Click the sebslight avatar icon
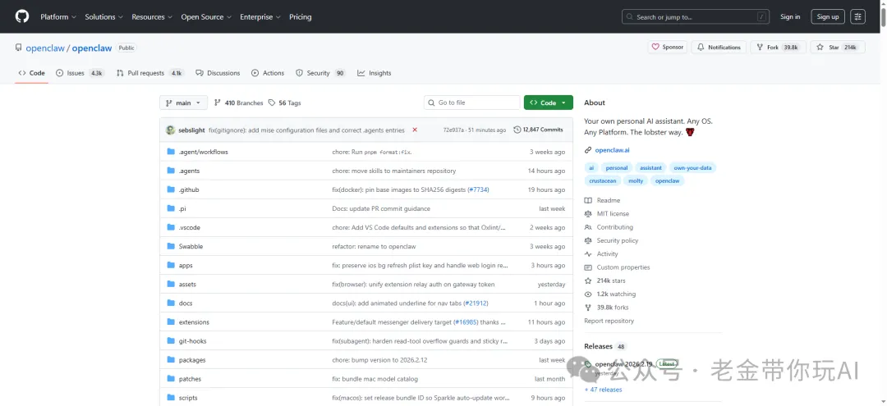Screen dimensions: 887x406 point(170,130)
